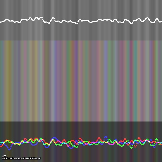Click the white curve's highest twin peaks at left
The height and width of the screenshot is (162, 162).
[39, 18]
